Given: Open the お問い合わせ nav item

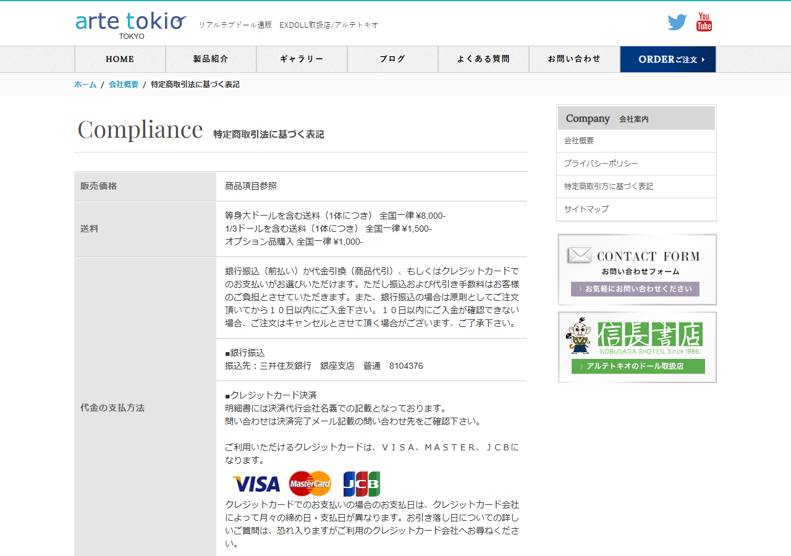Looking at the screenshot, I should (x=574, y=59).
